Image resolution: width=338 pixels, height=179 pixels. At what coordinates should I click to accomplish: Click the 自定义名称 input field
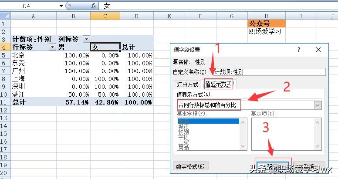(x=270, y=72)
